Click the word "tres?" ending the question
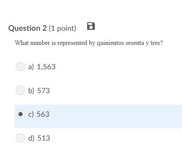Image resolution: width=182 pixels, height=159 pixels. [157, 43]
